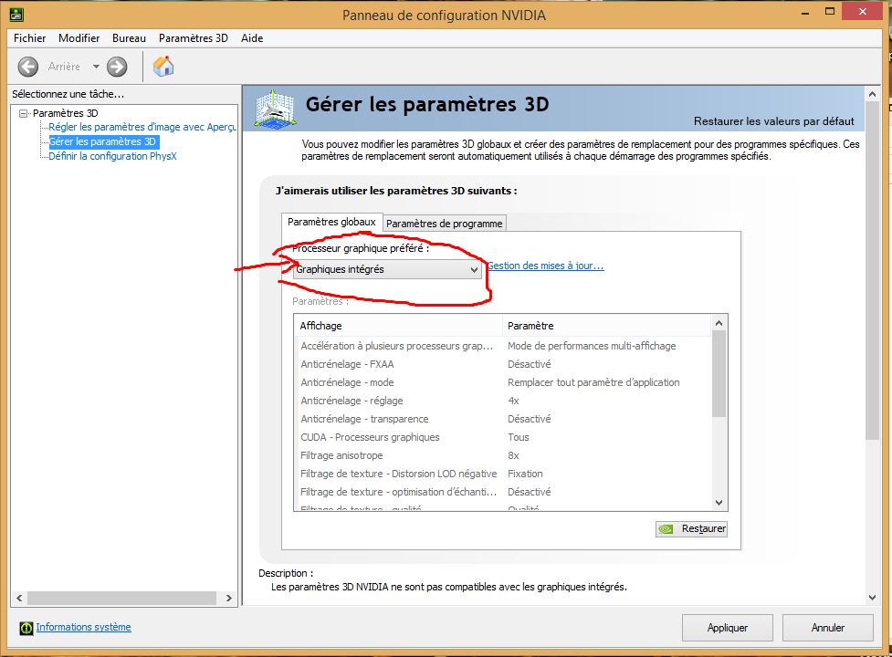Select the Anticrénelage - mode row
892x657 pixels.
click(x=503, y=382)
